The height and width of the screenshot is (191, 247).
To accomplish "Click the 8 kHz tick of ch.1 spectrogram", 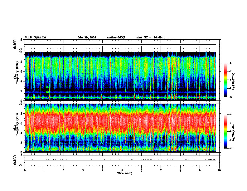I will click(22, 62).
